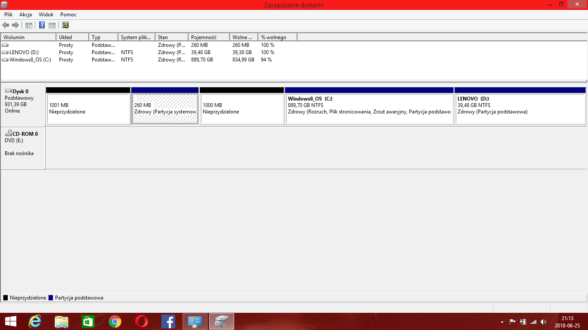Click the show/hide action pane icon
588x330 pixels.
click(52, 25)
